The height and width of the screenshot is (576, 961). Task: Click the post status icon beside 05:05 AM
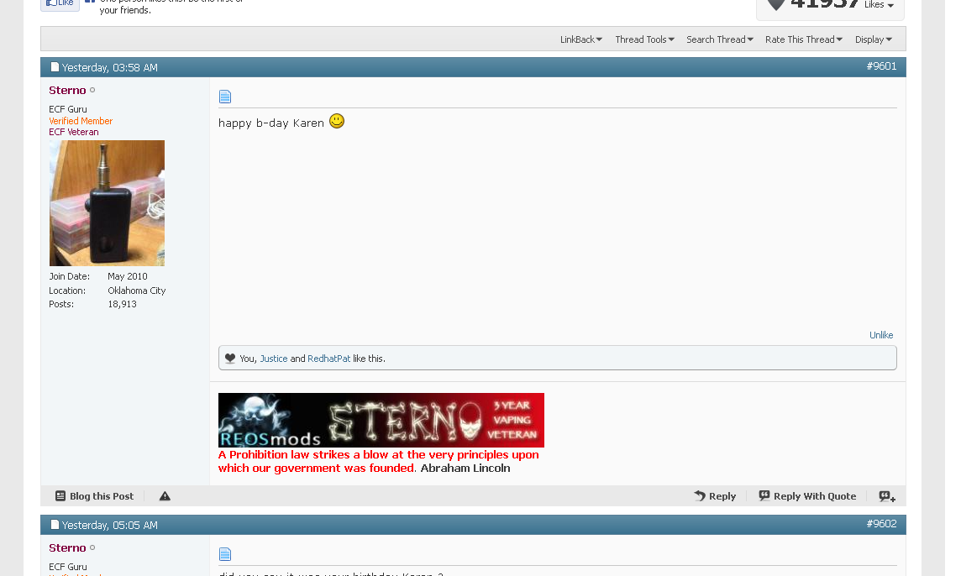pyautogui.click(x=55, y=525)
